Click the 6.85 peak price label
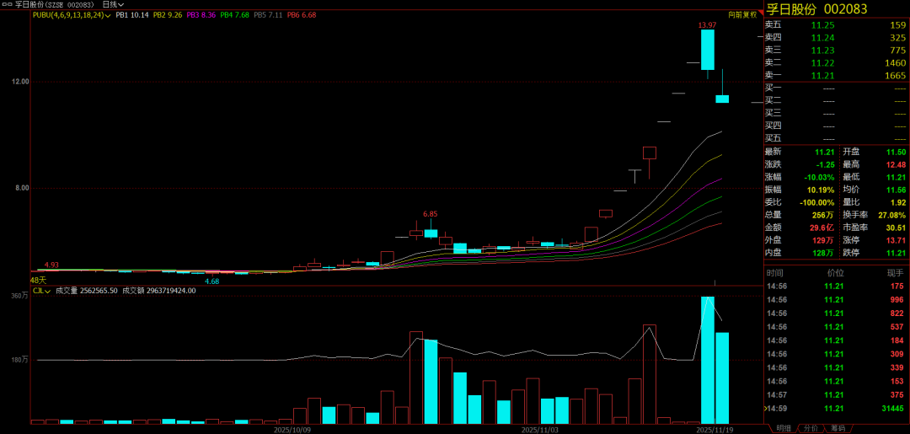 [x=430, y=214]
